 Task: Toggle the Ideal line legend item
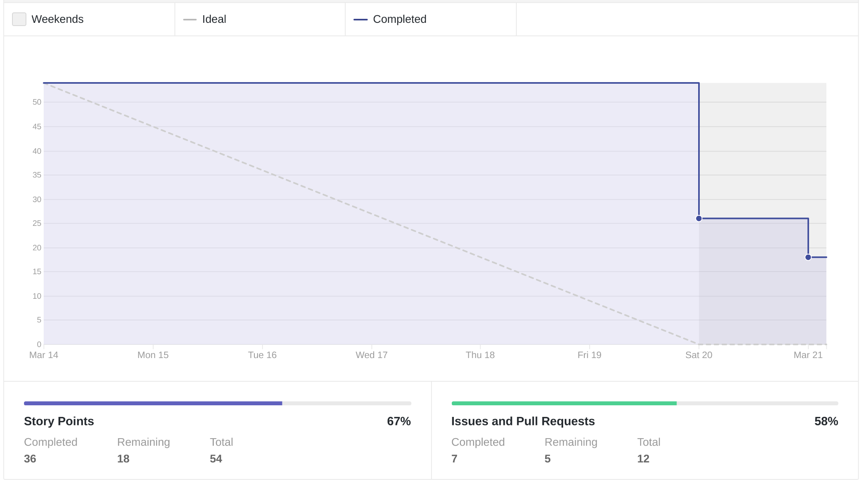pos(204,19)
